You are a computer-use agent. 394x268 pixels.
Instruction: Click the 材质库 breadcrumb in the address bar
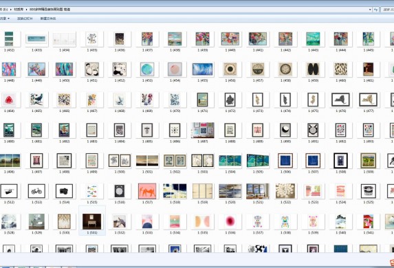19,10
